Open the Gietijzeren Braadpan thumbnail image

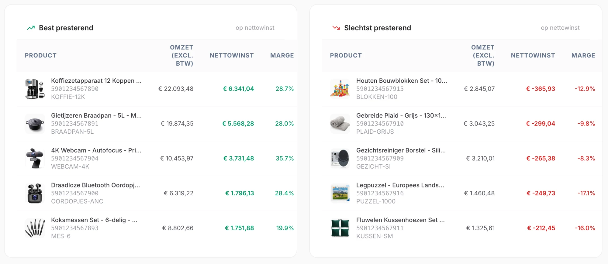point(35,124)
